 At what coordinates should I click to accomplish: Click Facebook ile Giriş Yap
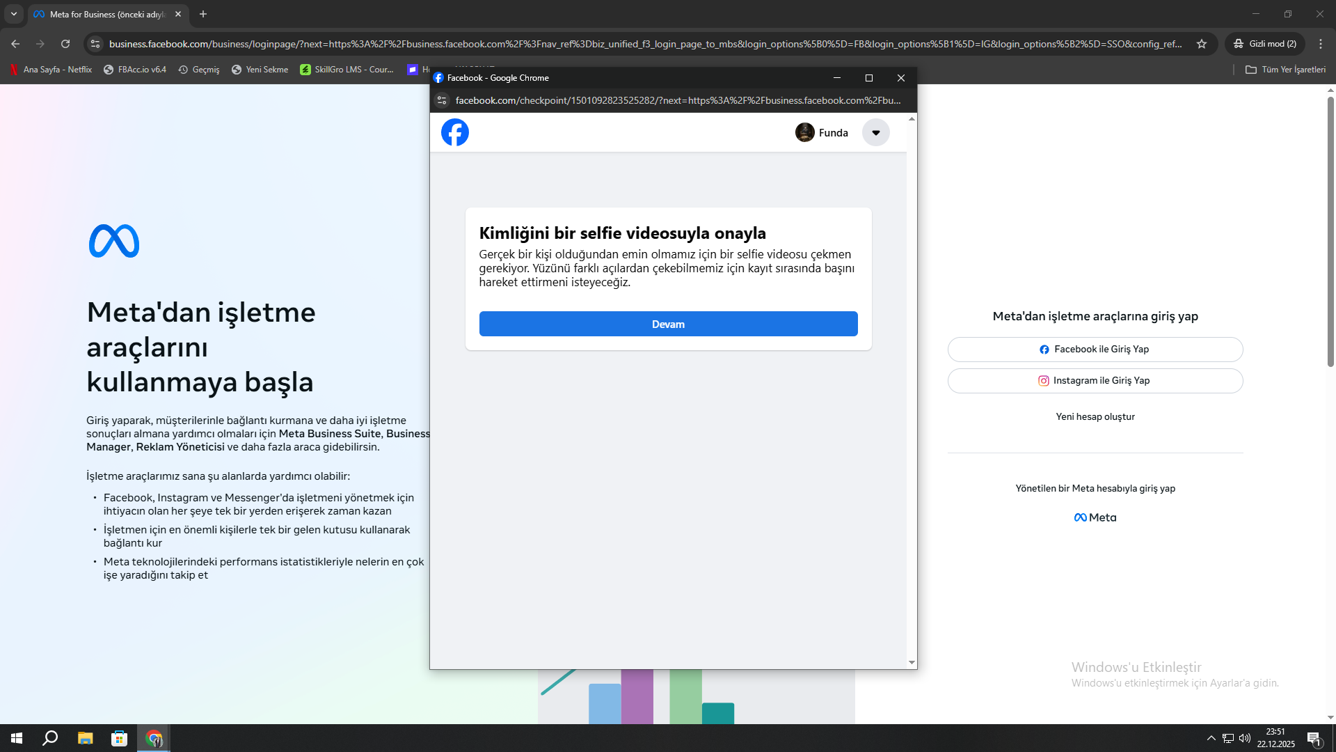pyautogui.click(x=1095, y=350)
